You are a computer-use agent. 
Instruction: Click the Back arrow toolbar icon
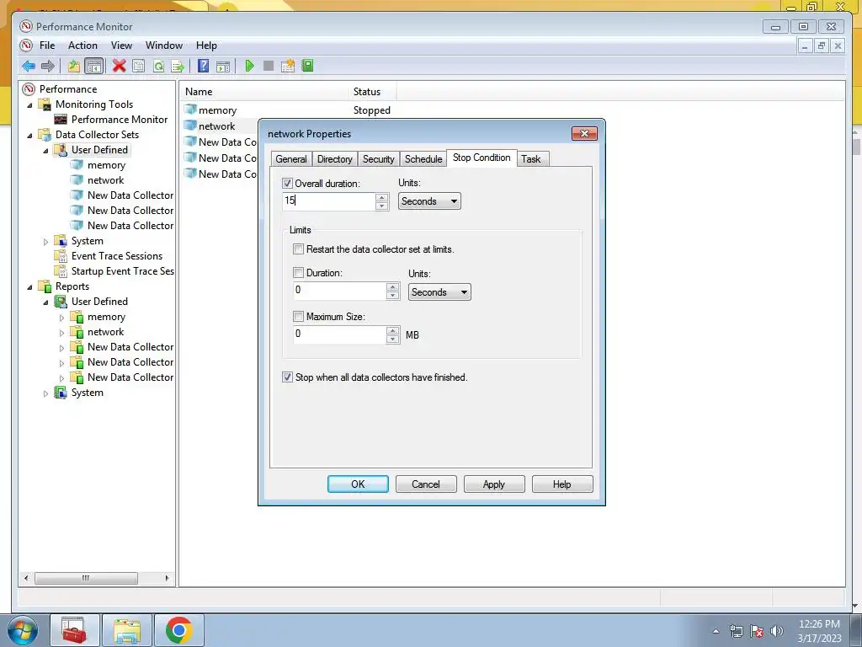(29, 66)
